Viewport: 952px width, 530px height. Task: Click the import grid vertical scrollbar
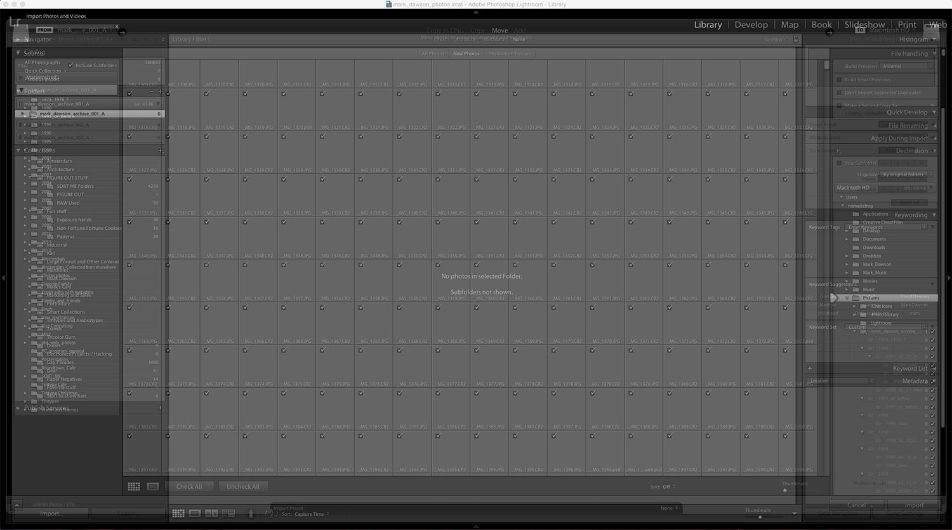tap(826, 65)
